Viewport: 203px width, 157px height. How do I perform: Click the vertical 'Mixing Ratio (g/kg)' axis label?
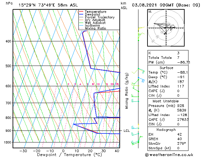[x=127, y=91]
